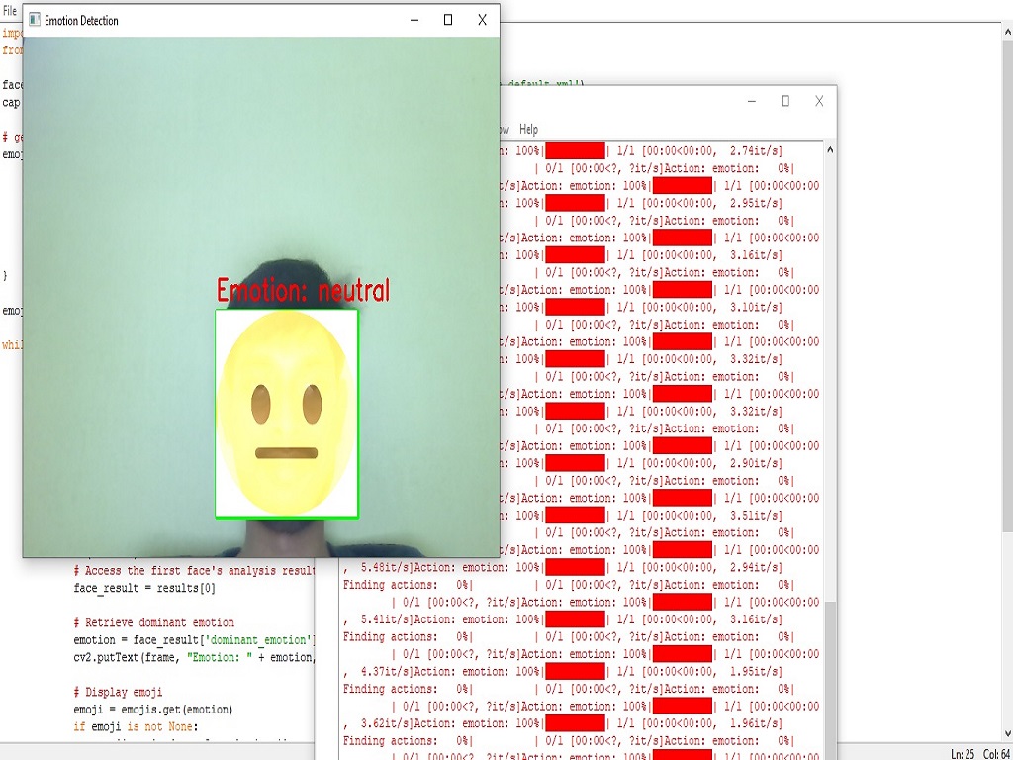Click the shell output '2.94it/s'
This screenshot has height=760, width=1013.
(756, 567)
